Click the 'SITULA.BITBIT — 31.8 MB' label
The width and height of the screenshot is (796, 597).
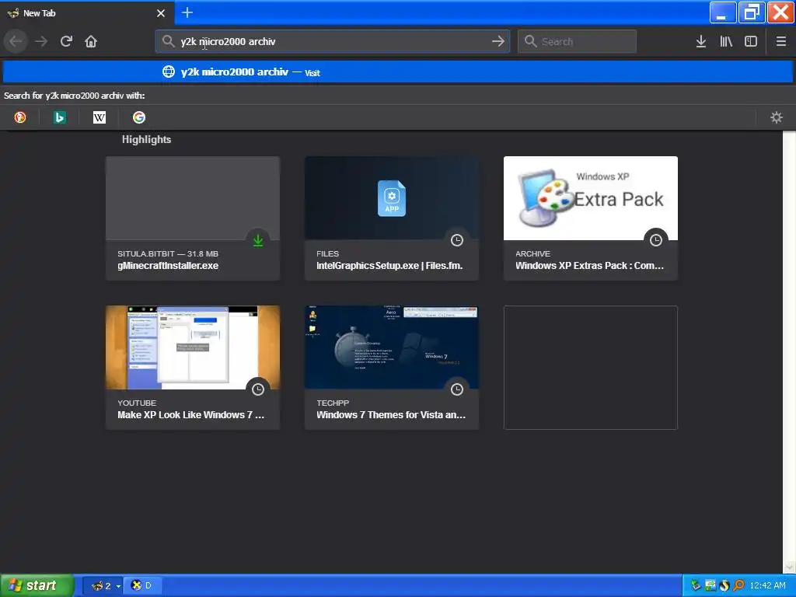(x=168, y=254)
